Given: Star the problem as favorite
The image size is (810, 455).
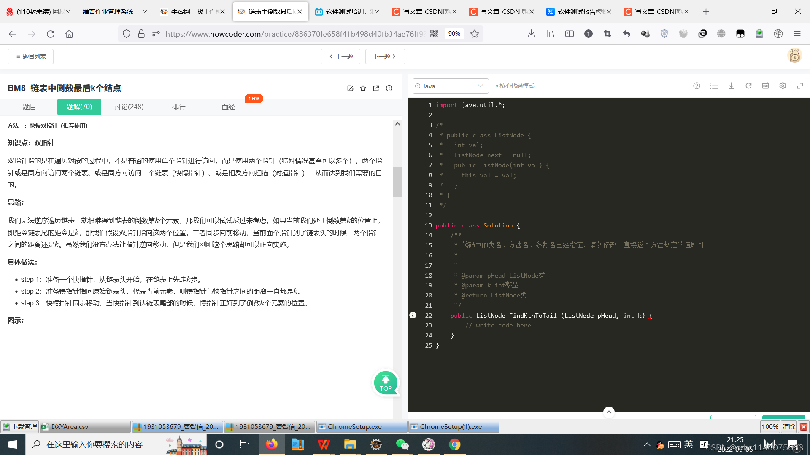Looking at the screenshot, I should (363, 88).
